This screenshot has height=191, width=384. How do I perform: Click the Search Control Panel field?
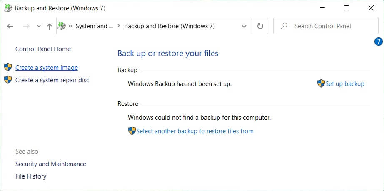326,26
